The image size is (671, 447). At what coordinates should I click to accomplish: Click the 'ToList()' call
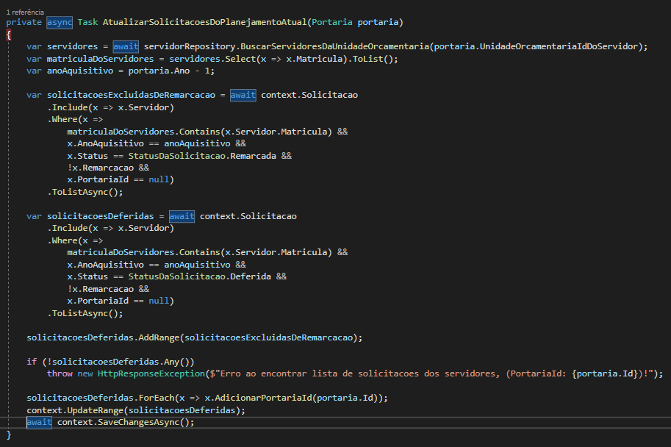point(373,59)
